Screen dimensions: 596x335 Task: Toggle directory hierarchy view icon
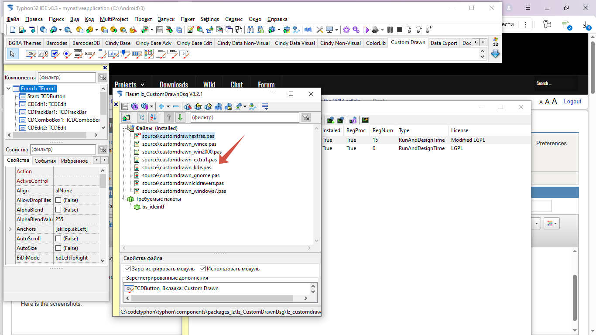[141, 117]
